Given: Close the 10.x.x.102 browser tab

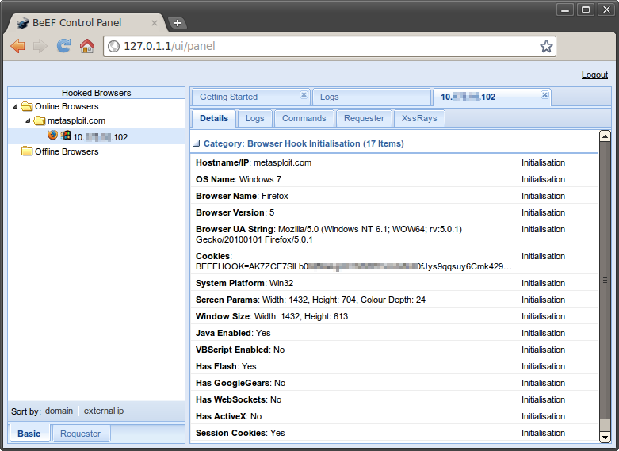Looking at the screenshot, I should point(544,95).
